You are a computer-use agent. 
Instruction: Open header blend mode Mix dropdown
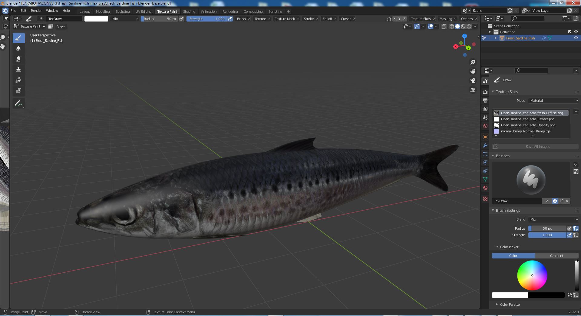tap(124, 19)
